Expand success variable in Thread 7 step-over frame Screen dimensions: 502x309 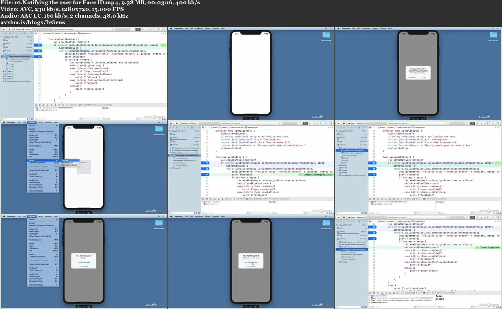[370, 296]
